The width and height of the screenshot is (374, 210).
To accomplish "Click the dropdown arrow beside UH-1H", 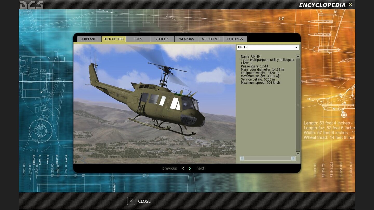I will click(x=296, y=47).
